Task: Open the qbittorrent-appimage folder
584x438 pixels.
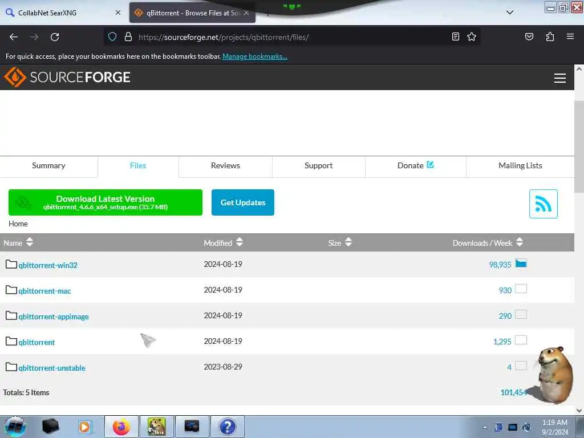Action: [54, 317]
